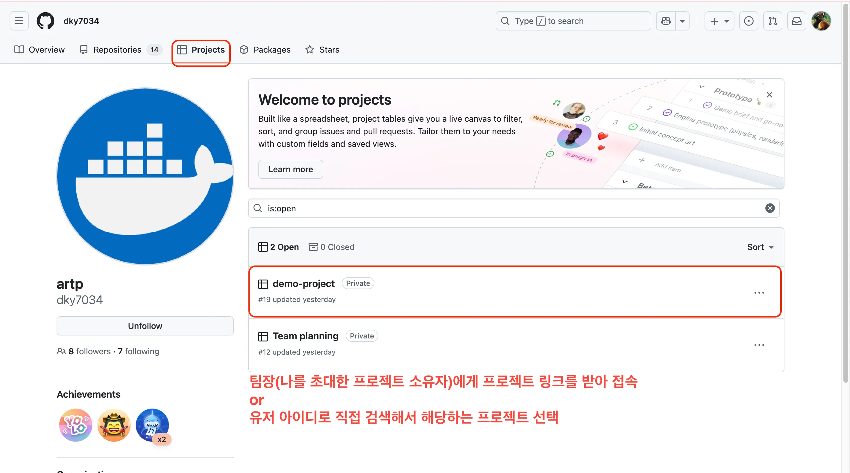The image size is (850, 473).
Task: Open the demo-project link
Action: tap(303, 283)
